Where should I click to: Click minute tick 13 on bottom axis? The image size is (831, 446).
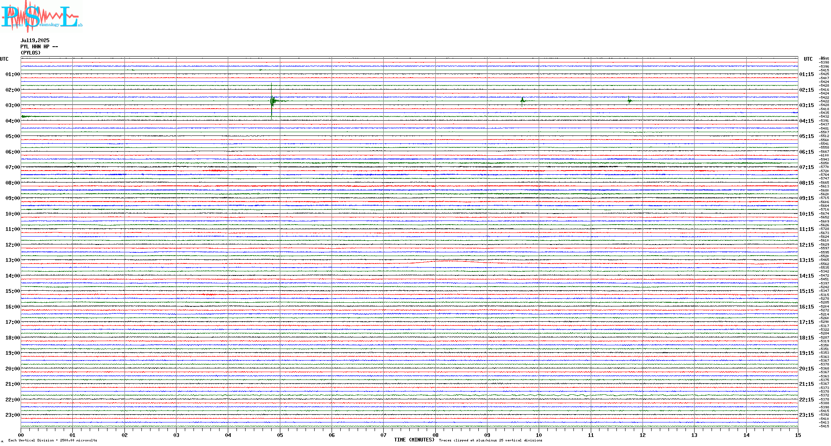point(694,435)
